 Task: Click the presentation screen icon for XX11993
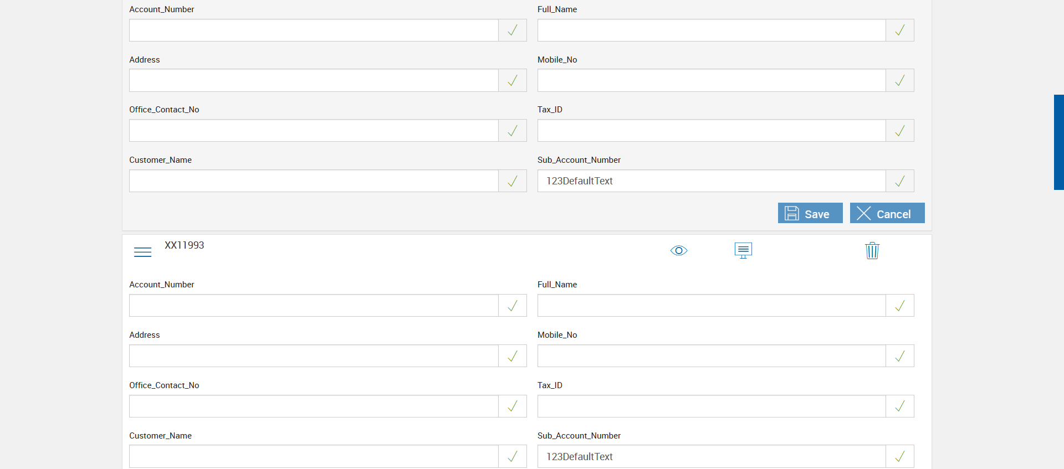(x=743, y=250)
